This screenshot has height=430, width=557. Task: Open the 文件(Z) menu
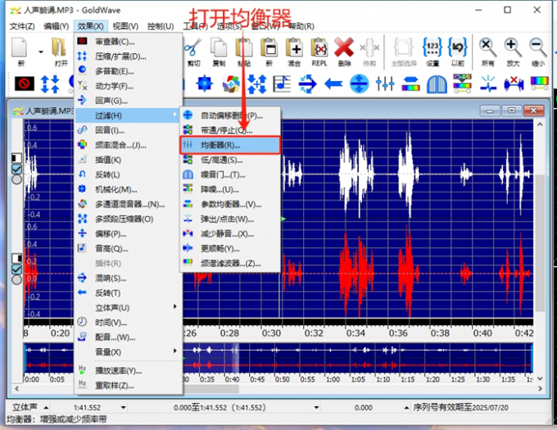[x=22, y=26]
